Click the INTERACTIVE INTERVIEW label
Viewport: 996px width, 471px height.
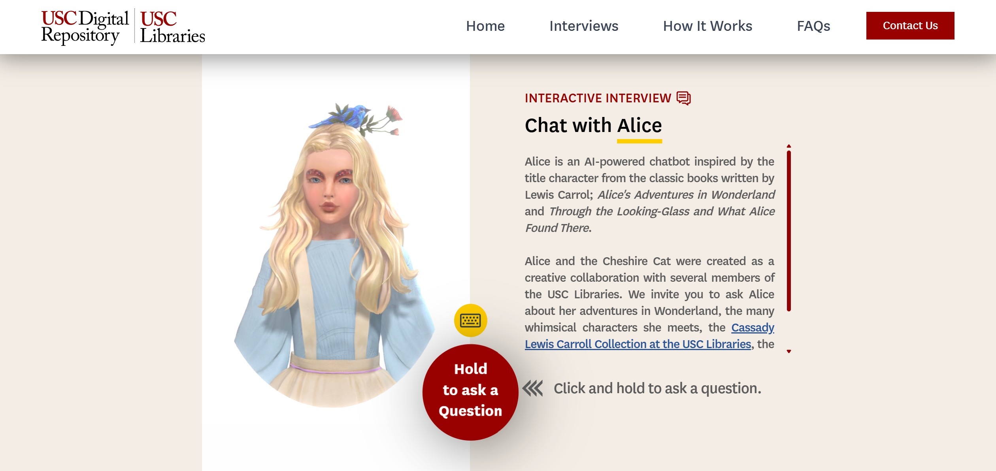598,98
